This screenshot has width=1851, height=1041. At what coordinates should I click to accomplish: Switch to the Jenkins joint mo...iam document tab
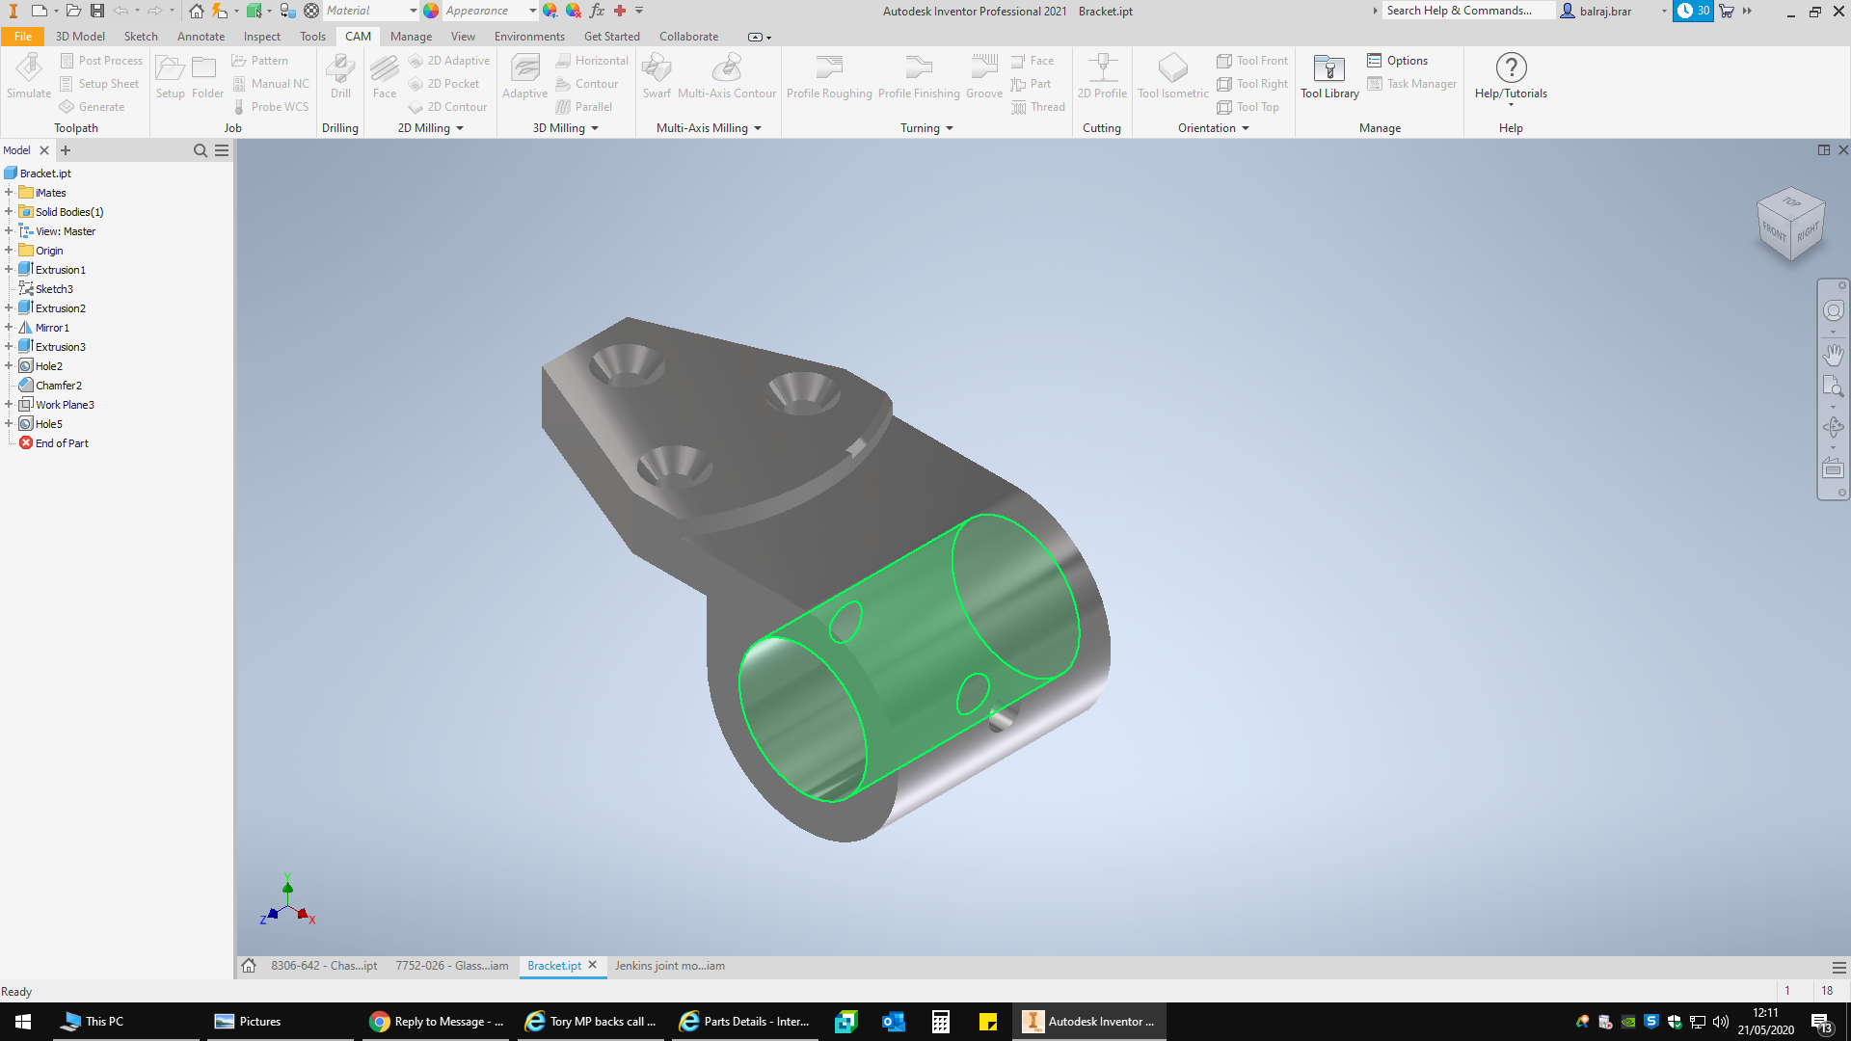pyautogui.click(x=670, y=966)
